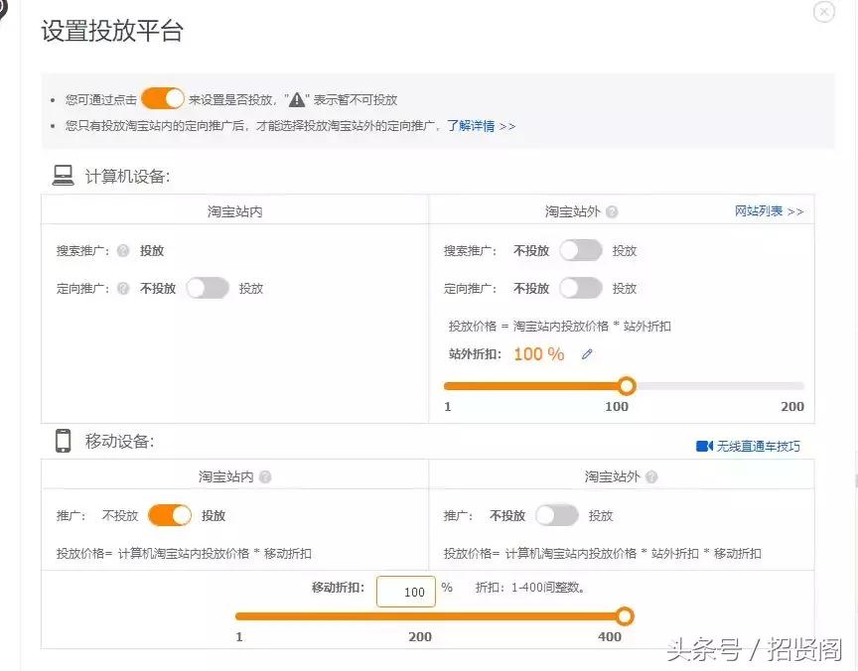Click the 100 % 站外折扣 value

[539, 353]
